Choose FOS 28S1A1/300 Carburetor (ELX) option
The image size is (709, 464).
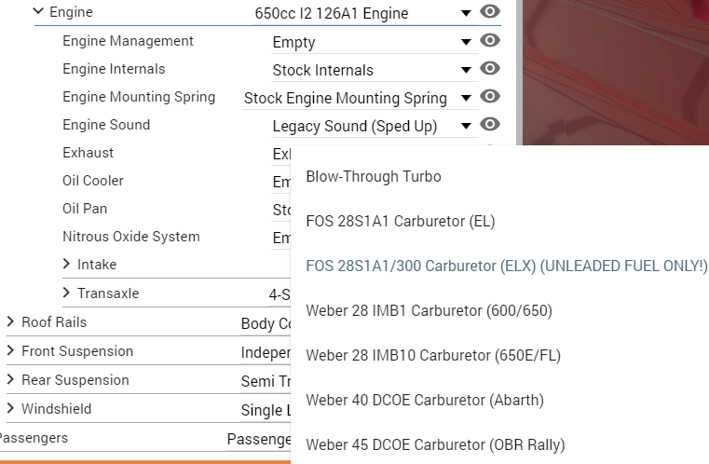[499, 266]
